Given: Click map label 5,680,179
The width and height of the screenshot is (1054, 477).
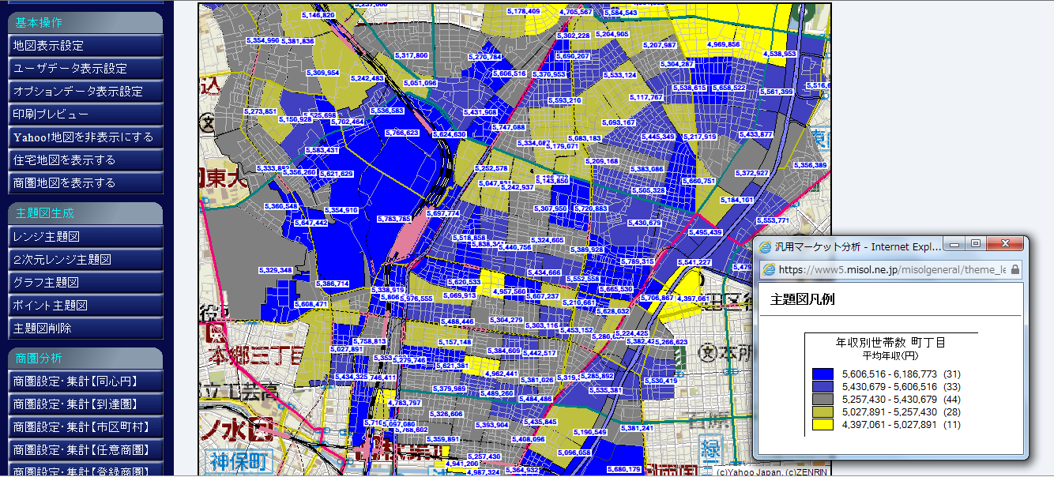Looking at the screenshot, I should click(625, 469).
